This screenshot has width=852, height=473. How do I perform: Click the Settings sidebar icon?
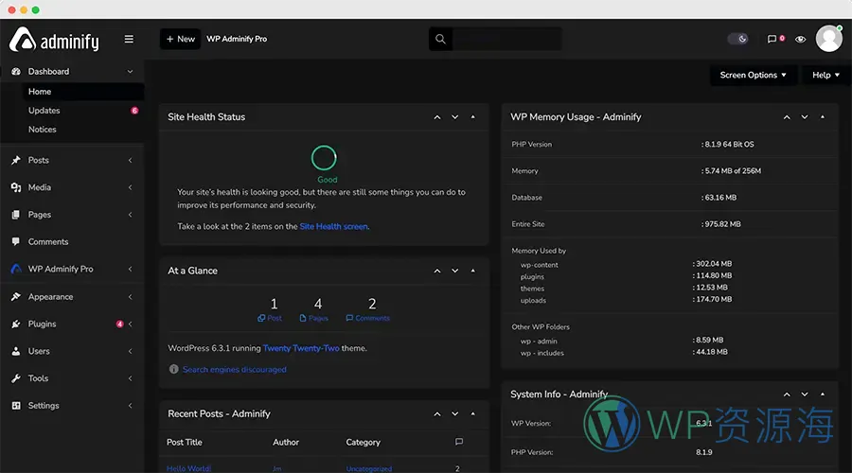pyautogui.click(x=16, y=405)
